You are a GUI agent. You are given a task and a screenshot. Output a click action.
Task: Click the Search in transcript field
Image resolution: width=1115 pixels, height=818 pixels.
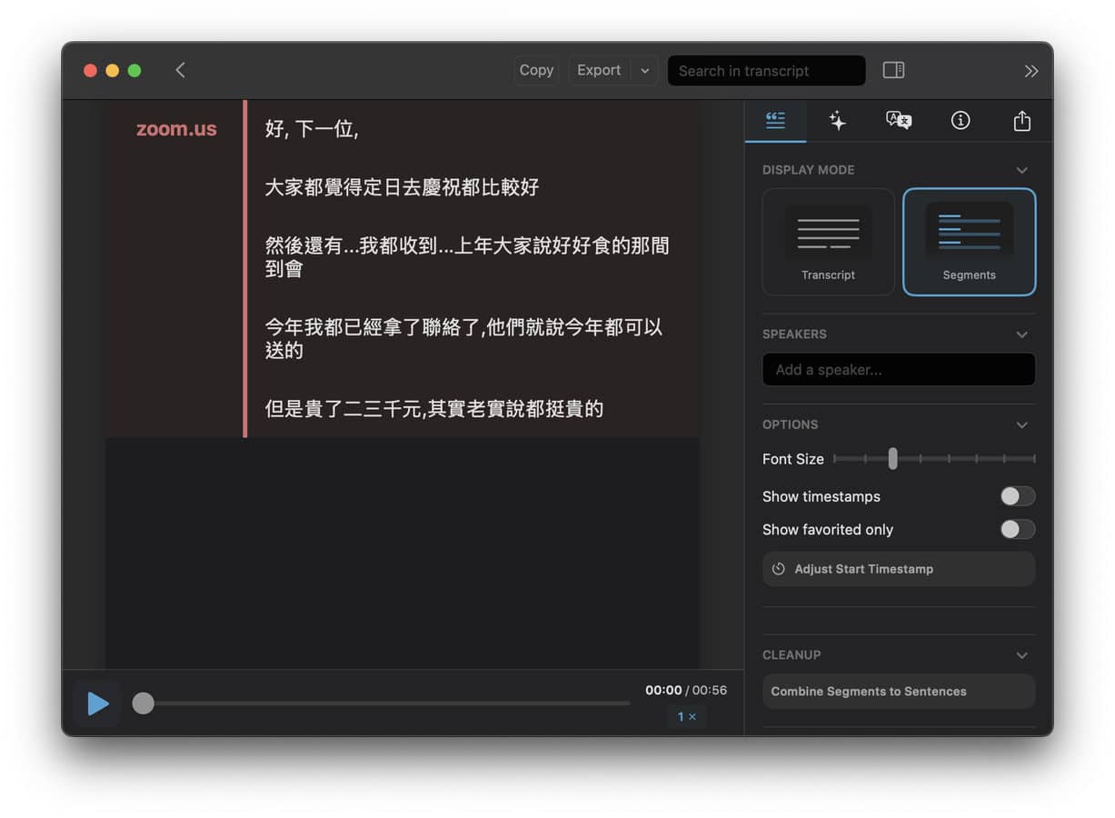pos(766,71)
